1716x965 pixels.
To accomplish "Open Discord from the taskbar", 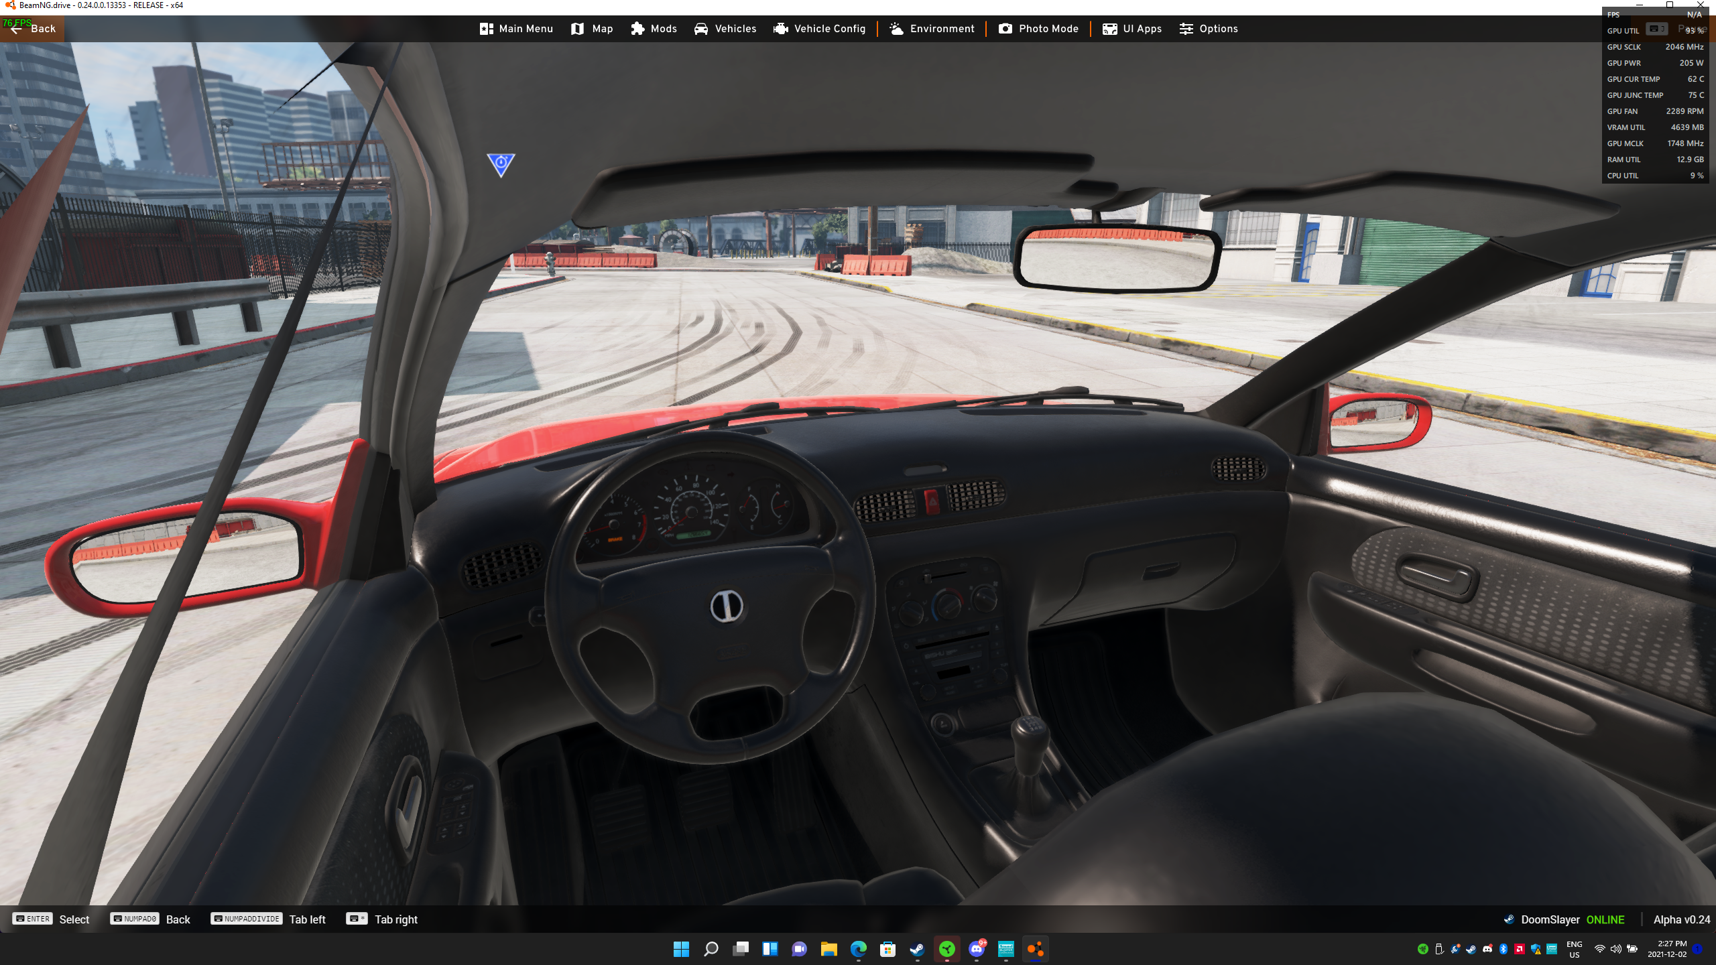I will click(x=977, y=949).
